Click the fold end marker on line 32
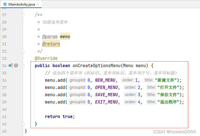The height and width of the screenshot is (136, 200). point(23,51)
